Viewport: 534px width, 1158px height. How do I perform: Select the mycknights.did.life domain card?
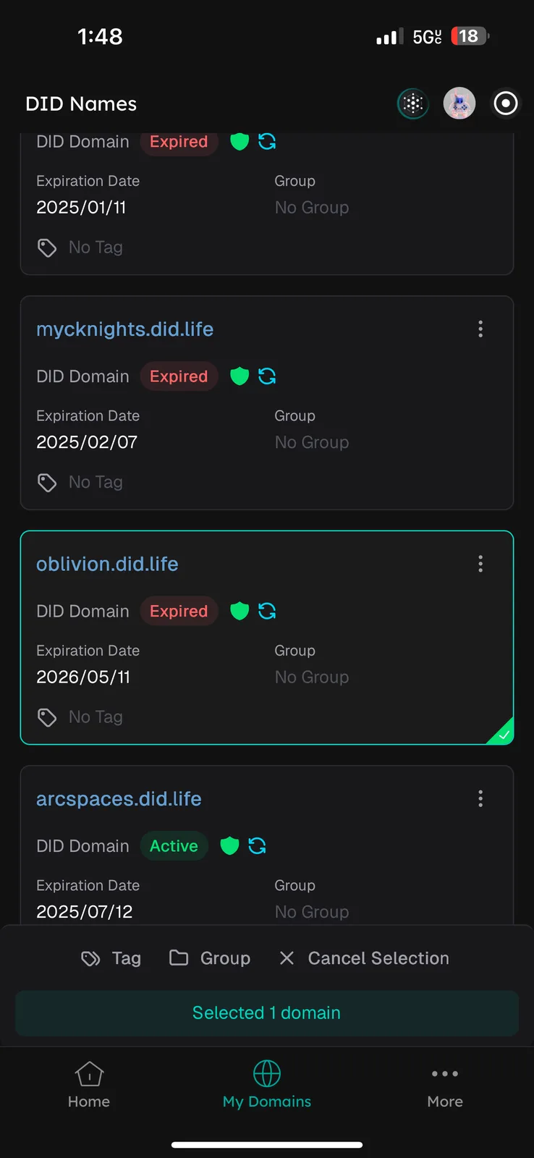[x=267, y=402]
